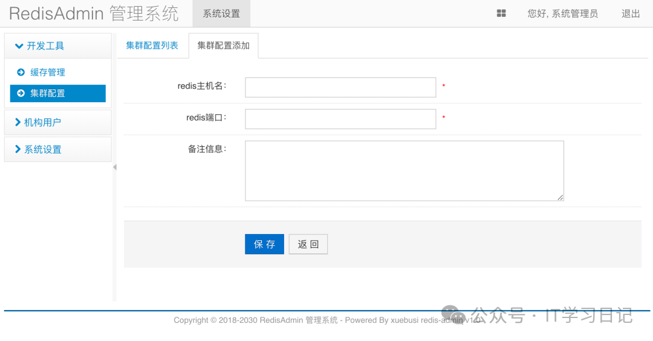The width and height of the screenshot is (653, 341).
Task: Click the redis端口 label
Action: (x=206, y=117)
